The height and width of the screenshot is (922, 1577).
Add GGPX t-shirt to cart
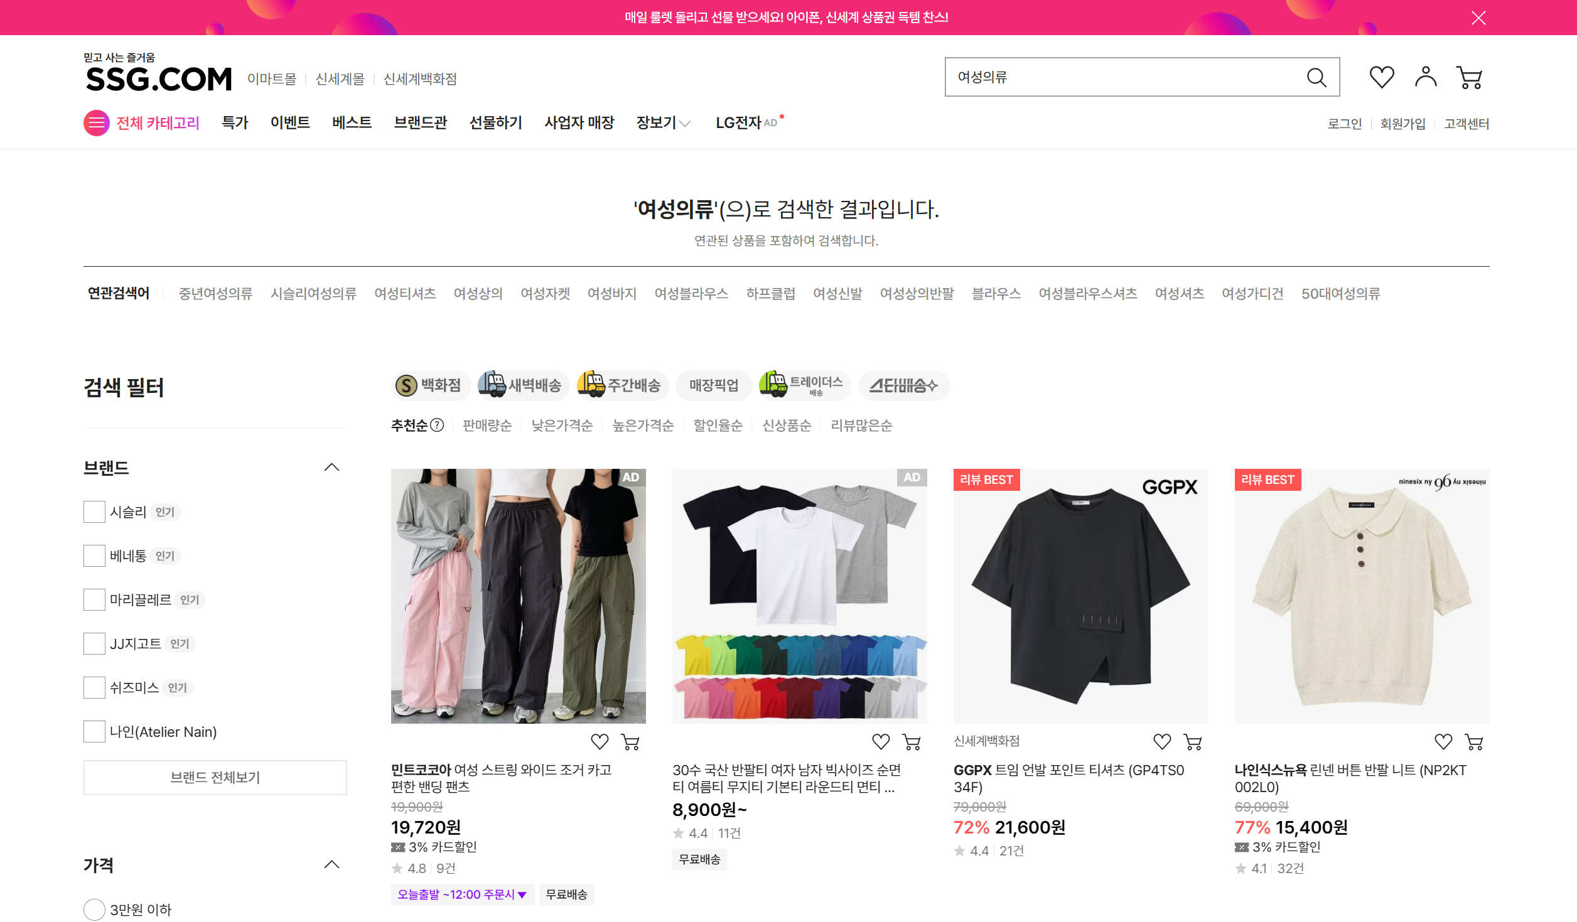coord(1192,742)
